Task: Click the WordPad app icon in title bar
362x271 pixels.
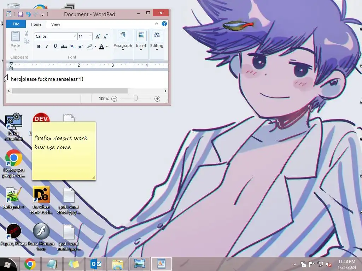Action: pos(9,14)
